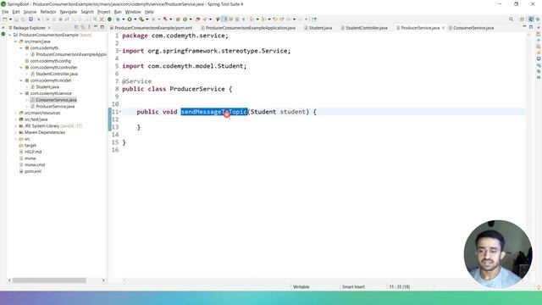Select pom.xml in Package Explorer tree
The height and width of the screenshot is (305, 542).
(32, 171)
